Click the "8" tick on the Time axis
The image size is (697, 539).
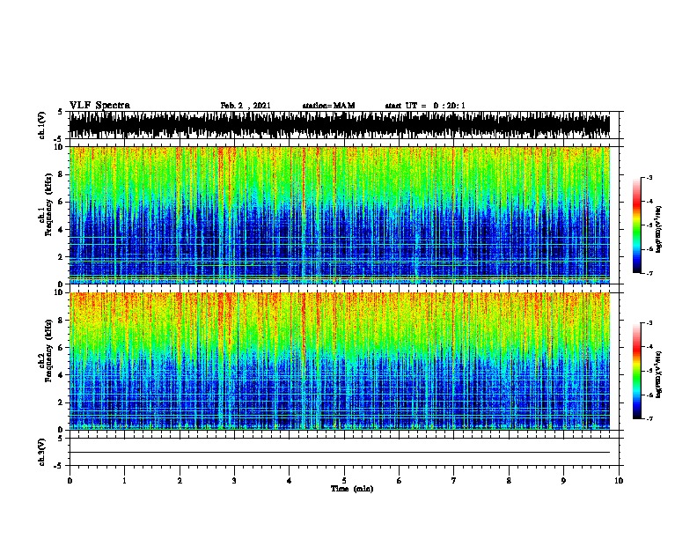[509, 481]
